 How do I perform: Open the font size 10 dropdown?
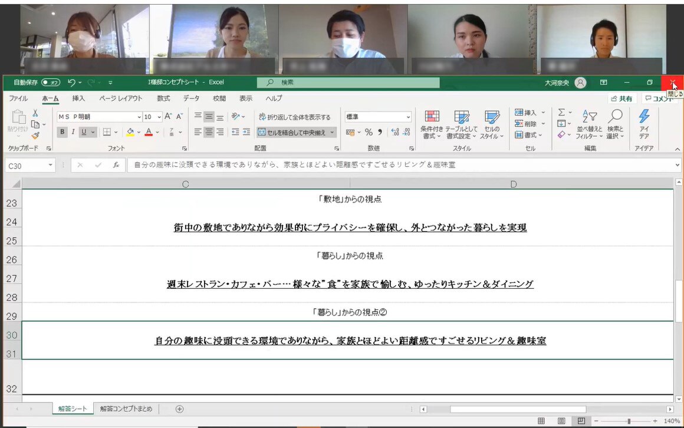[x=159, y=117]
